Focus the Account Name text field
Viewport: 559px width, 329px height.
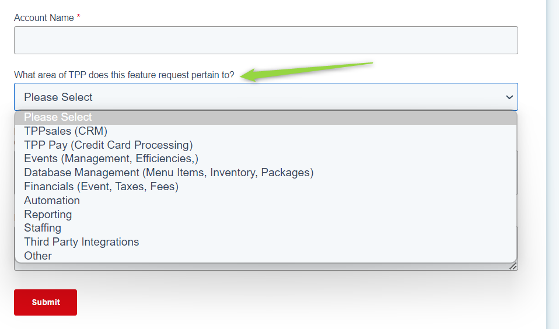(x=266, y=40)
